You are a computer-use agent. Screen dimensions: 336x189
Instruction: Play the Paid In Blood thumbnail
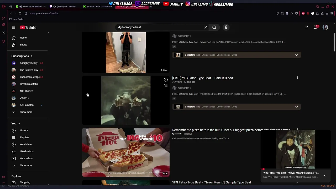point(126,100)
